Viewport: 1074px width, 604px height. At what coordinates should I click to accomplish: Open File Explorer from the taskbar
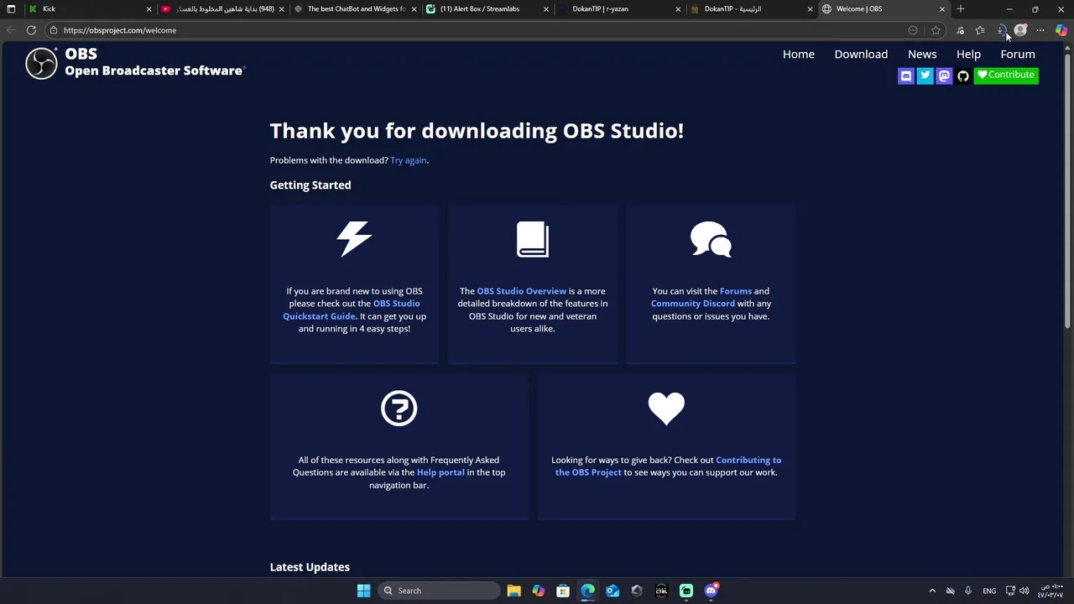coord(514,591)
